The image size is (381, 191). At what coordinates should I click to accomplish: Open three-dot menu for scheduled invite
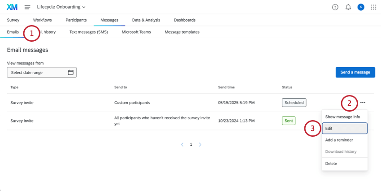(363, 103)
